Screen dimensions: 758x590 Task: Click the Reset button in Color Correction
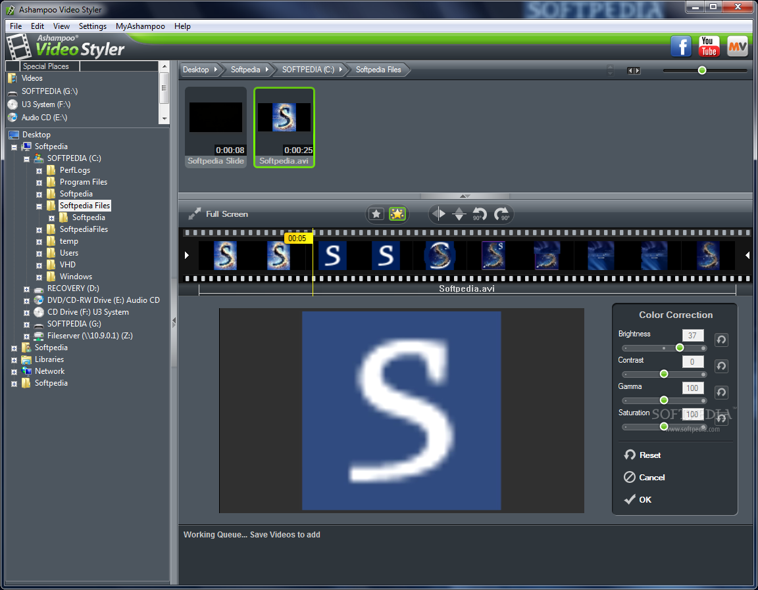tap(642, 455)
